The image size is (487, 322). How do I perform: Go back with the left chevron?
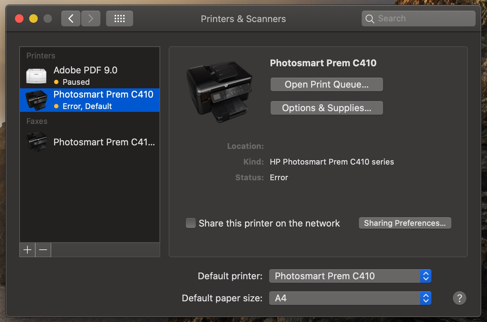point(71,19)
